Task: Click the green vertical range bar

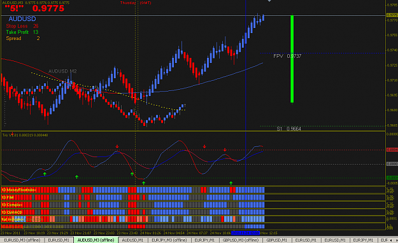Action: coord(292,59)
